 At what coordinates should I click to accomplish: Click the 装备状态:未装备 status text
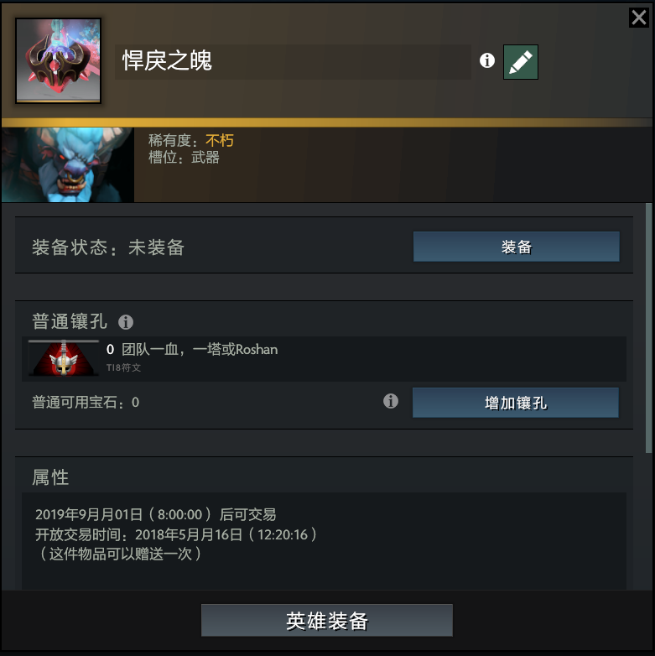(x=108, y=247)
